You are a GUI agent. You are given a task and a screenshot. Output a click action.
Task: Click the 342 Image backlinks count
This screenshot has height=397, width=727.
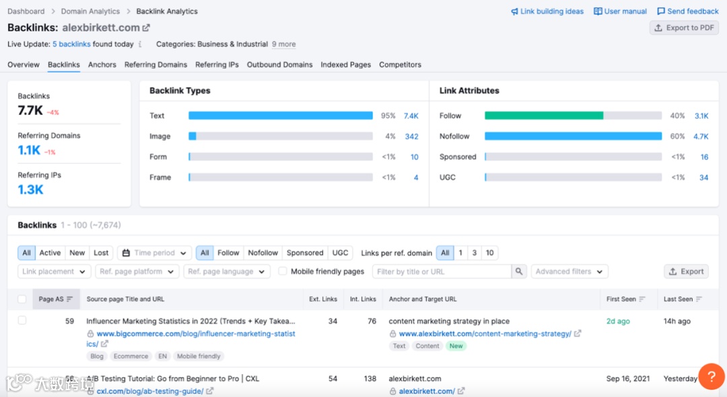click(412, 136)
